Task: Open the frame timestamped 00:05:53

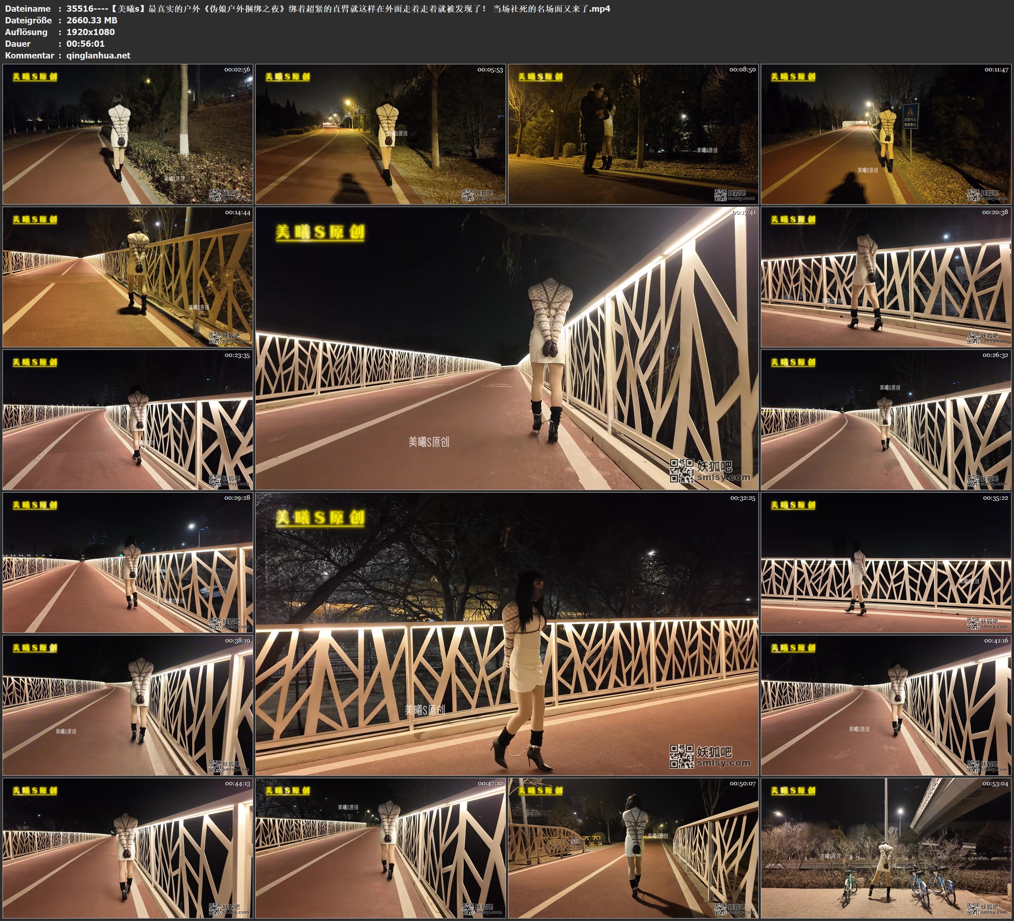Action: point(380,134)
